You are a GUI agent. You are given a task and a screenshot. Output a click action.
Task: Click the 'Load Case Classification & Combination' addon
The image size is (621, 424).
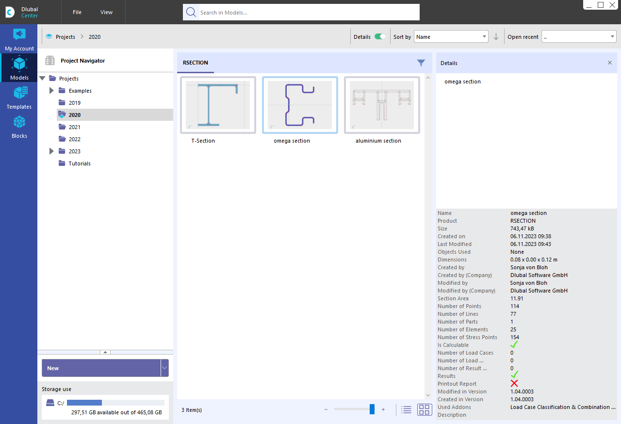[x=563, y=407]
